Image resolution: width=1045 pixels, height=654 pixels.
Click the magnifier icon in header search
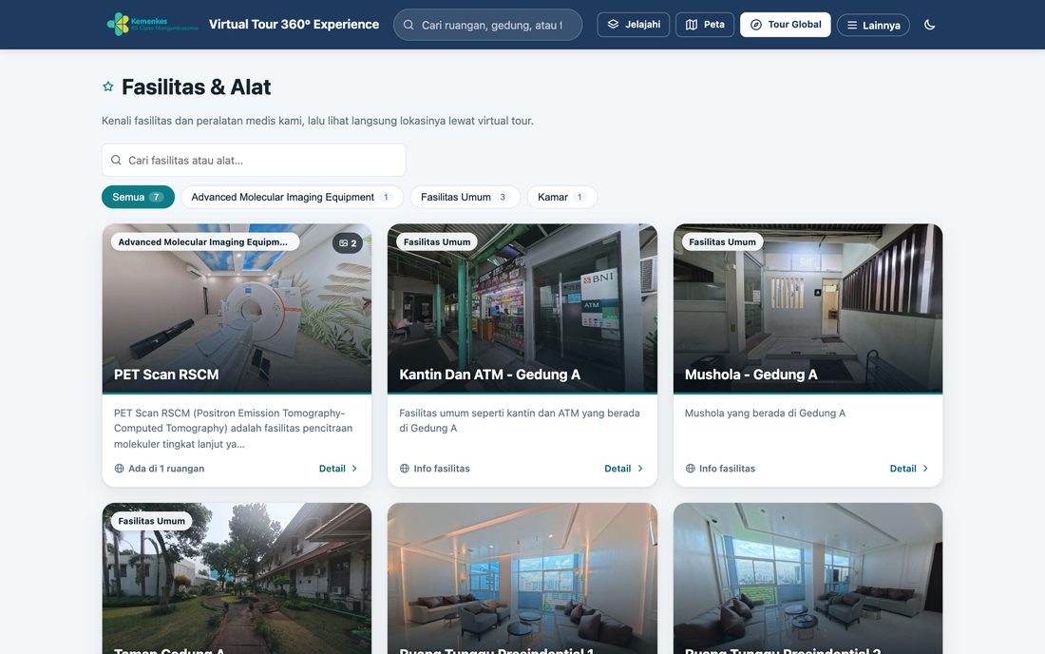408,25
